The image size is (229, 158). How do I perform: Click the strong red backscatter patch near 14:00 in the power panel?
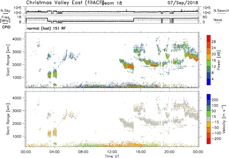[129, 66]
